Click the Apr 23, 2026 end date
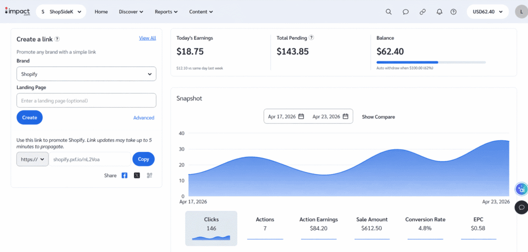The image size is (528, 252). point(326,117)
